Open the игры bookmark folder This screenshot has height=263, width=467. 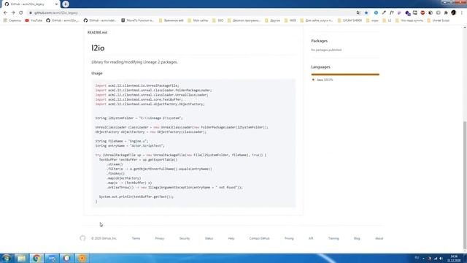[372, 20]
